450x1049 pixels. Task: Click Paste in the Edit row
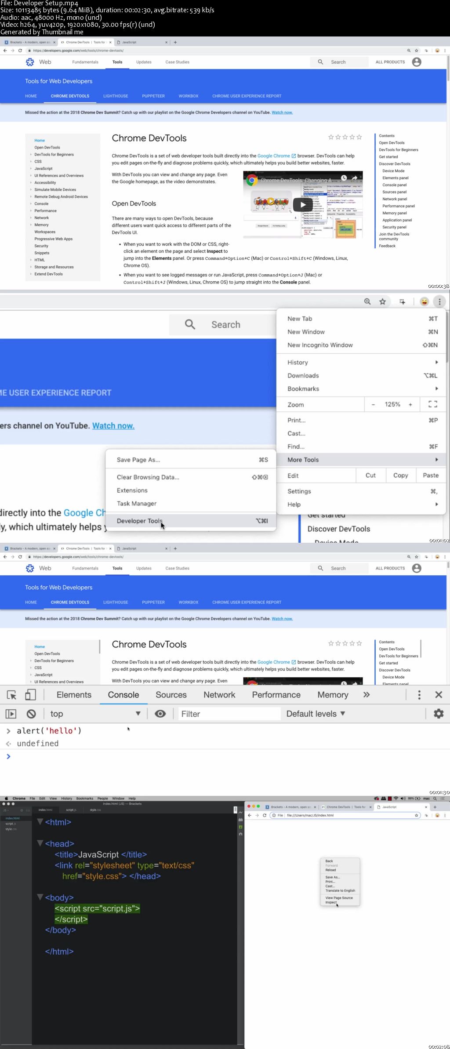click(431, 475)
